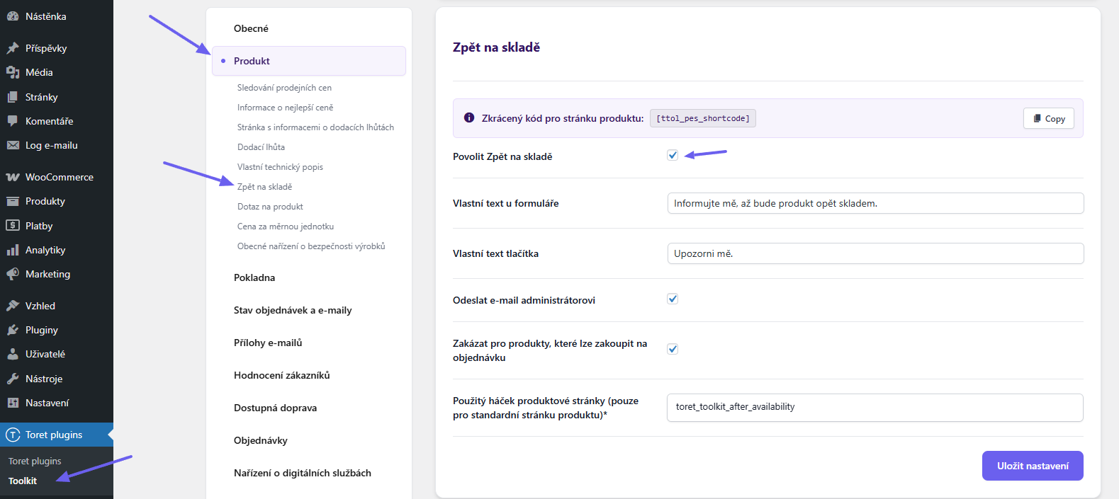The image size is (1119, 499).
Task: Click the Marketing megaphone icon
Action: 13,274
